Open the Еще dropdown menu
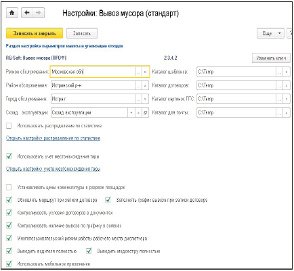Image resolution: width=294 pixels, height=271 pixels. click(270, 33)
